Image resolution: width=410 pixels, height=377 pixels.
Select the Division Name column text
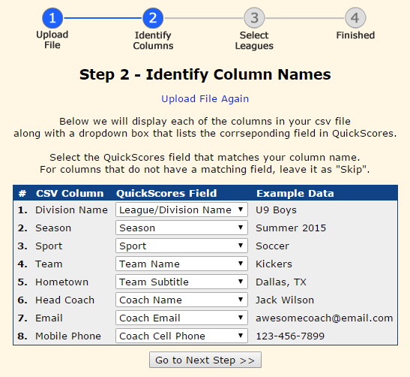pos(71,210)
